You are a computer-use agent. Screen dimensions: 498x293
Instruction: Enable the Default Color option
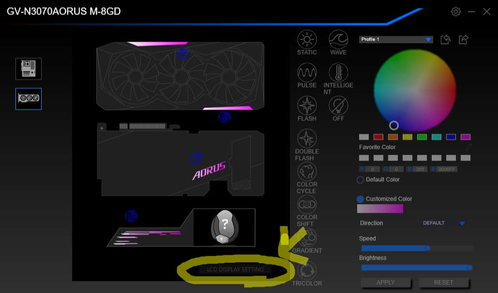[360, 179]
